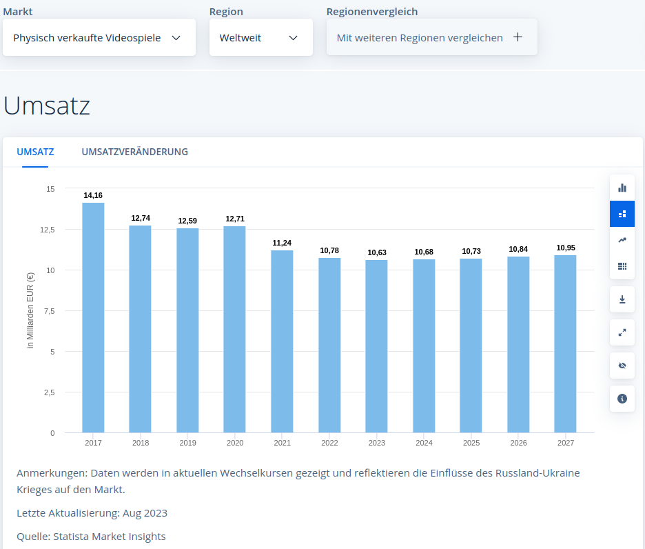This screenshot has height=549, width=645.
Task: Click 'Mit weiteren Regionen vergleichen' field
Action: (x=431, y=37)
